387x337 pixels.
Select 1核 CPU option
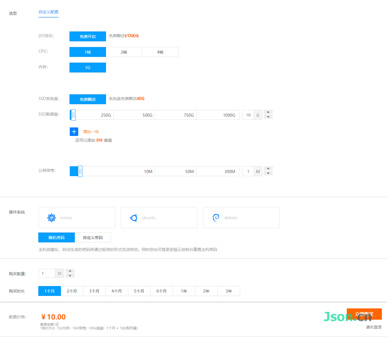[88, 52]
